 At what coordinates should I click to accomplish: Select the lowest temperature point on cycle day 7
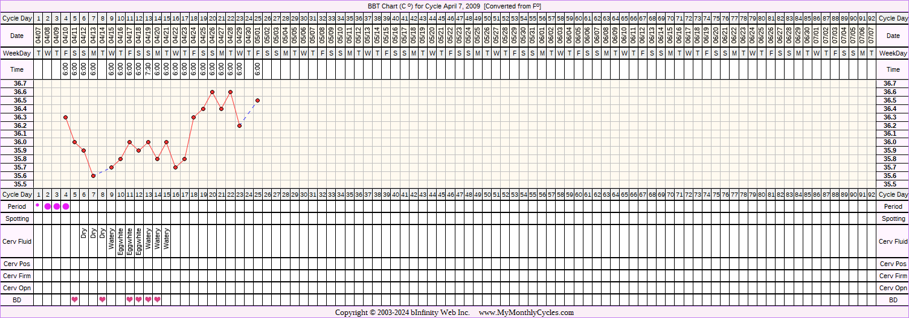[93, 176]
